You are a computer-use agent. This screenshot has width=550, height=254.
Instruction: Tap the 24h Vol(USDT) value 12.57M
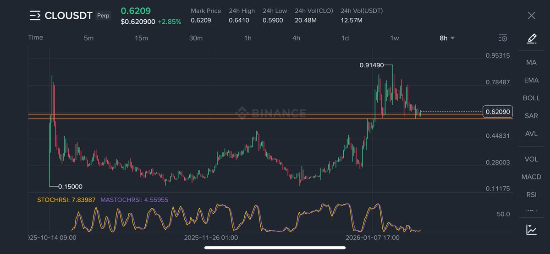point(352,20)
